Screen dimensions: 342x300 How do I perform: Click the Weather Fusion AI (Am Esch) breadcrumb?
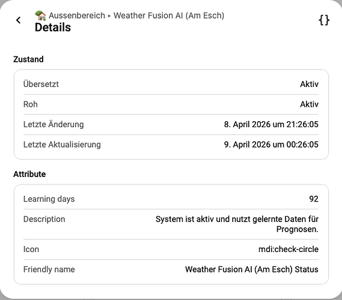point(169,16)
